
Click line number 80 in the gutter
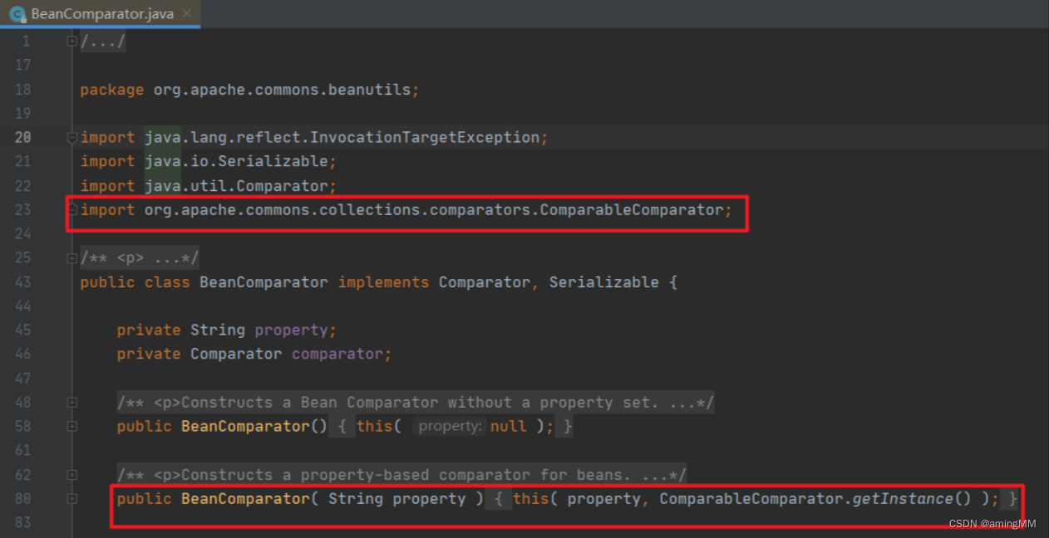click(x=22, y=499)
